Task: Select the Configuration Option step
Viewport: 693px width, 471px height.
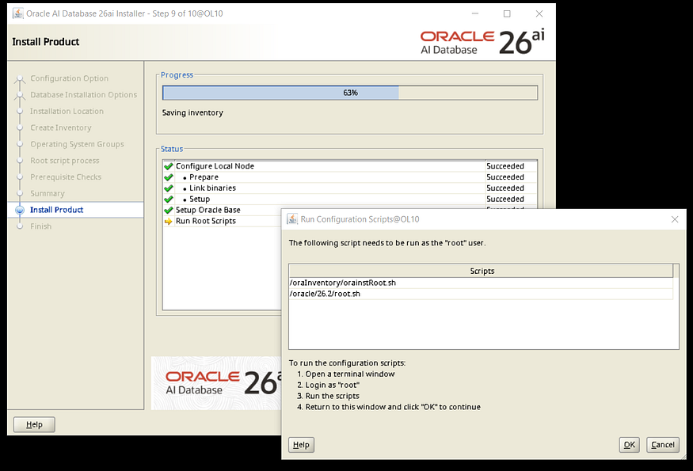Action: tap(70, 78)
